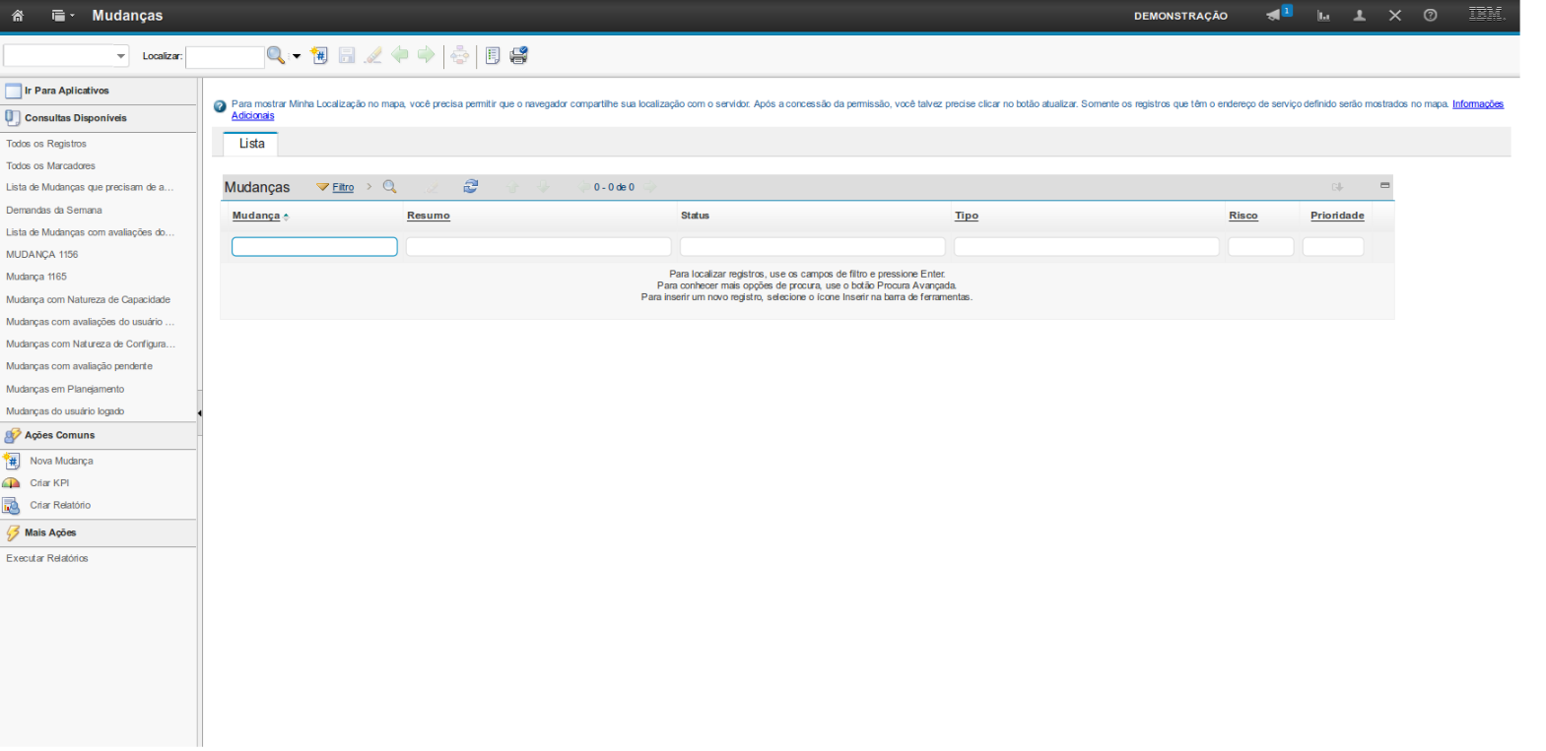Screen dimensions: 1546x751
Task: Click the reports chart icon in header
Action: 1323,16
